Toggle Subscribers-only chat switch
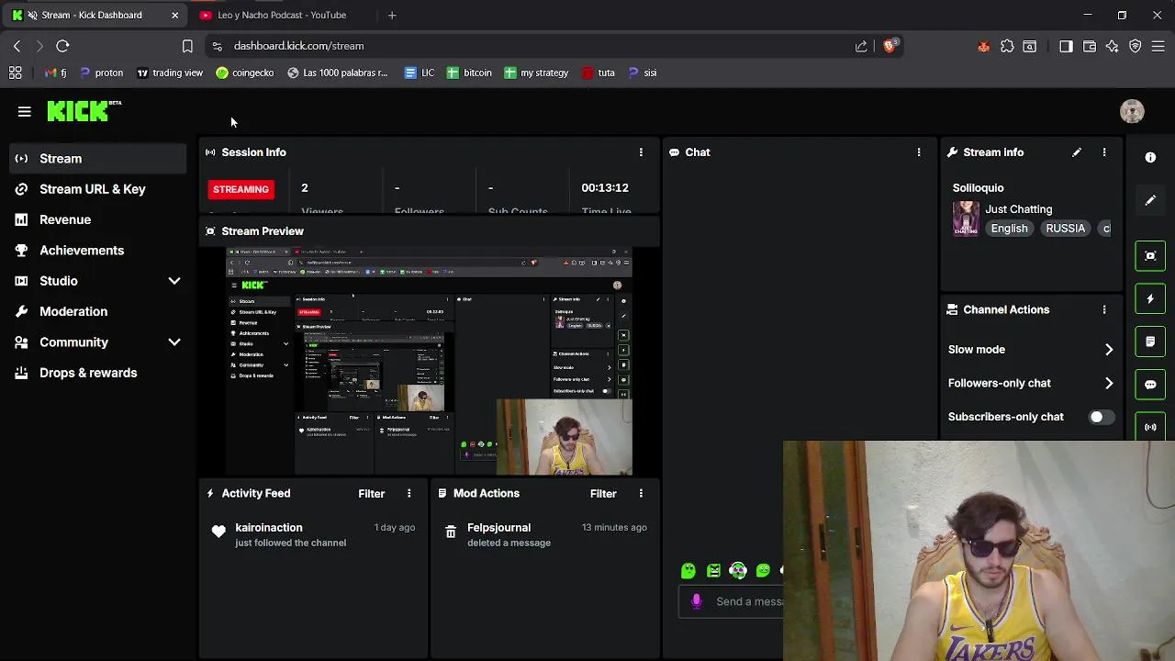Viewport: 1175px width, 661px height. click(1100, 417)
